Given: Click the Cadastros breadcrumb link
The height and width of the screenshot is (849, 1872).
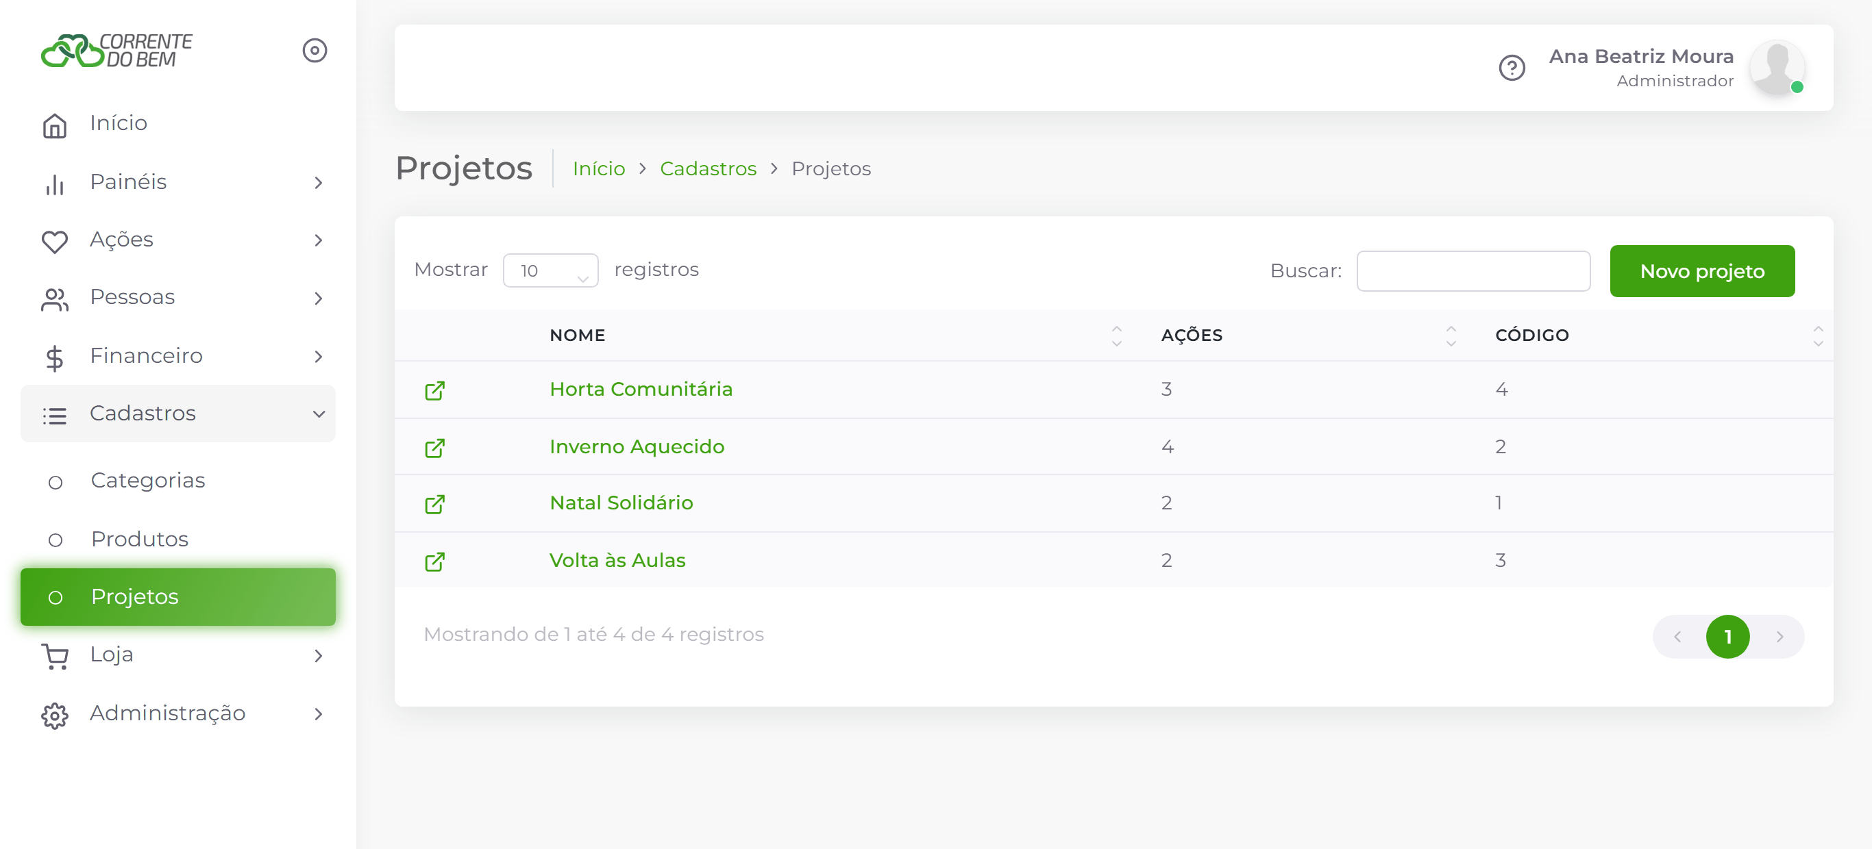Looking at the screenshot, I should pyautogui.click(x=708, y=168).
